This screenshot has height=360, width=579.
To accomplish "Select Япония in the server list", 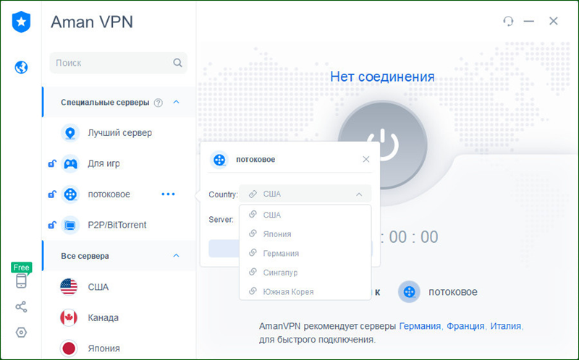I will (x=119, y=348).
